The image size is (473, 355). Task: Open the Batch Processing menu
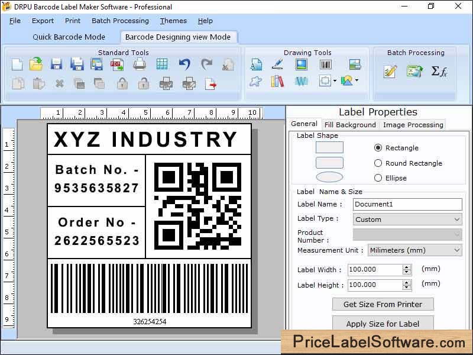[x=120, y=21]
